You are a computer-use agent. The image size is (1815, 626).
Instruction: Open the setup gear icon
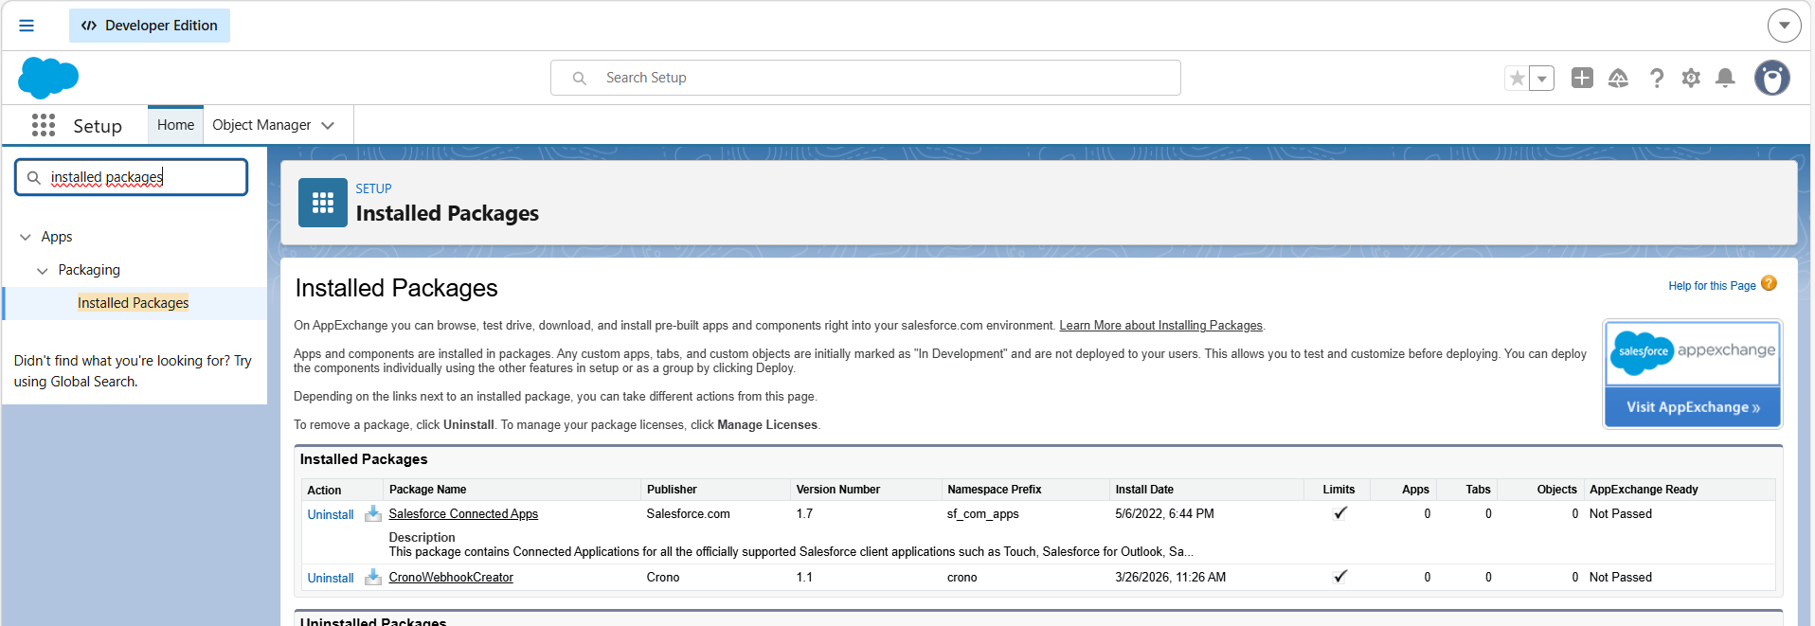click(1691, 78)
